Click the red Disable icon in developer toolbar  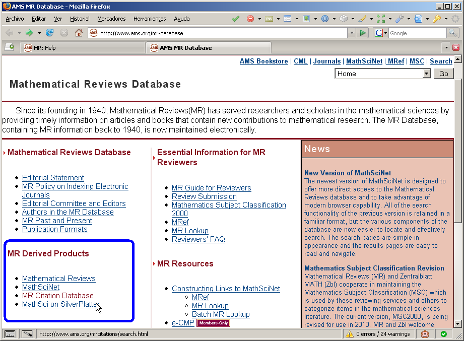point(250,19)
